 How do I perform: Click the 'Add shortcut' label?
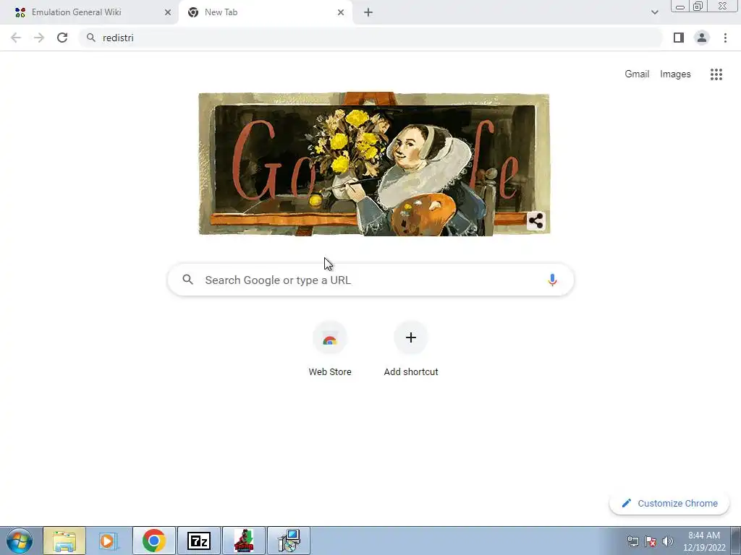411,372
